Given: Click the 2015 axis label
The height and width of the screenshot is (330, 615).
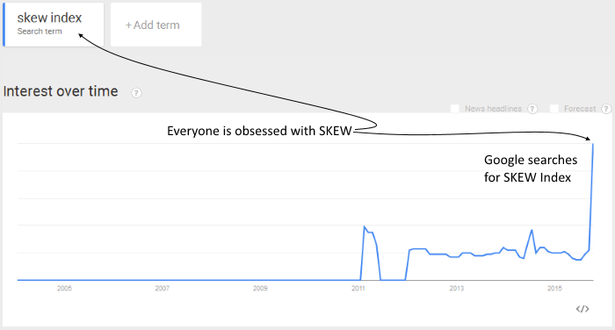Looking at the screenshot, I should (554, 289).
